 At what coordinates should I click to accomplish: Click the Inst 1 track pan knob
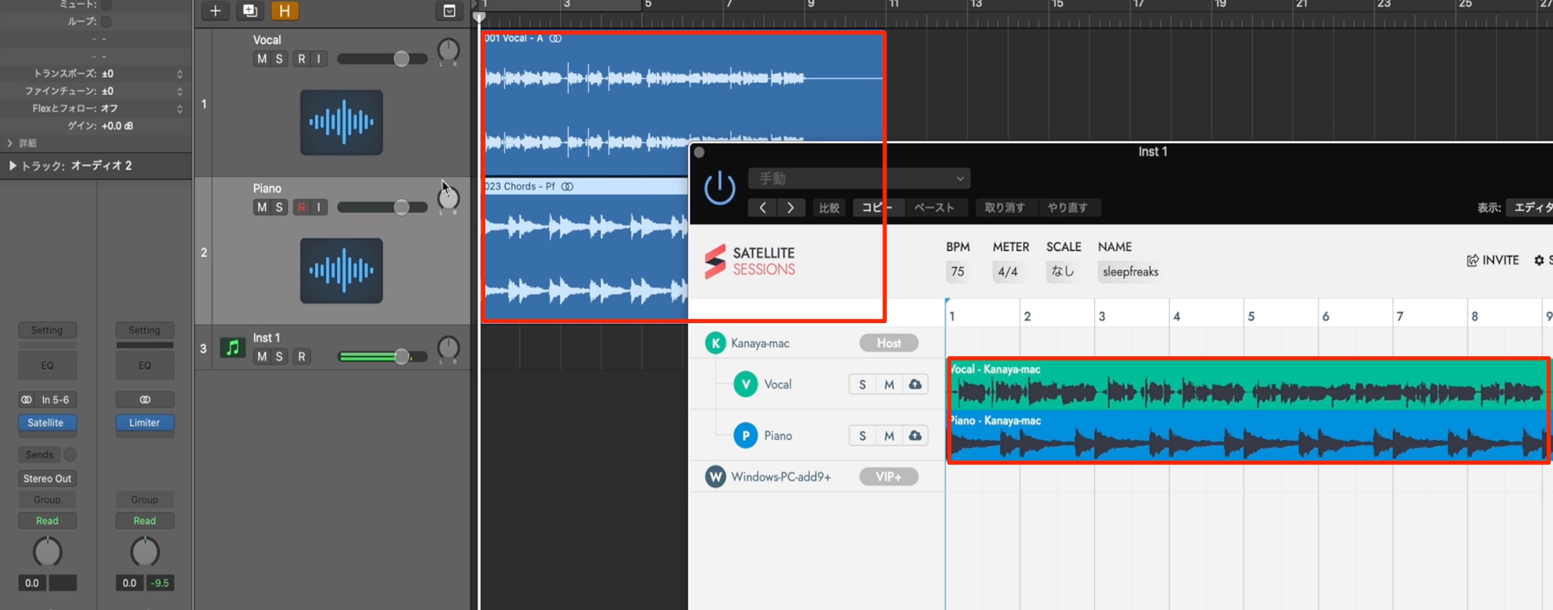[448, 348]
